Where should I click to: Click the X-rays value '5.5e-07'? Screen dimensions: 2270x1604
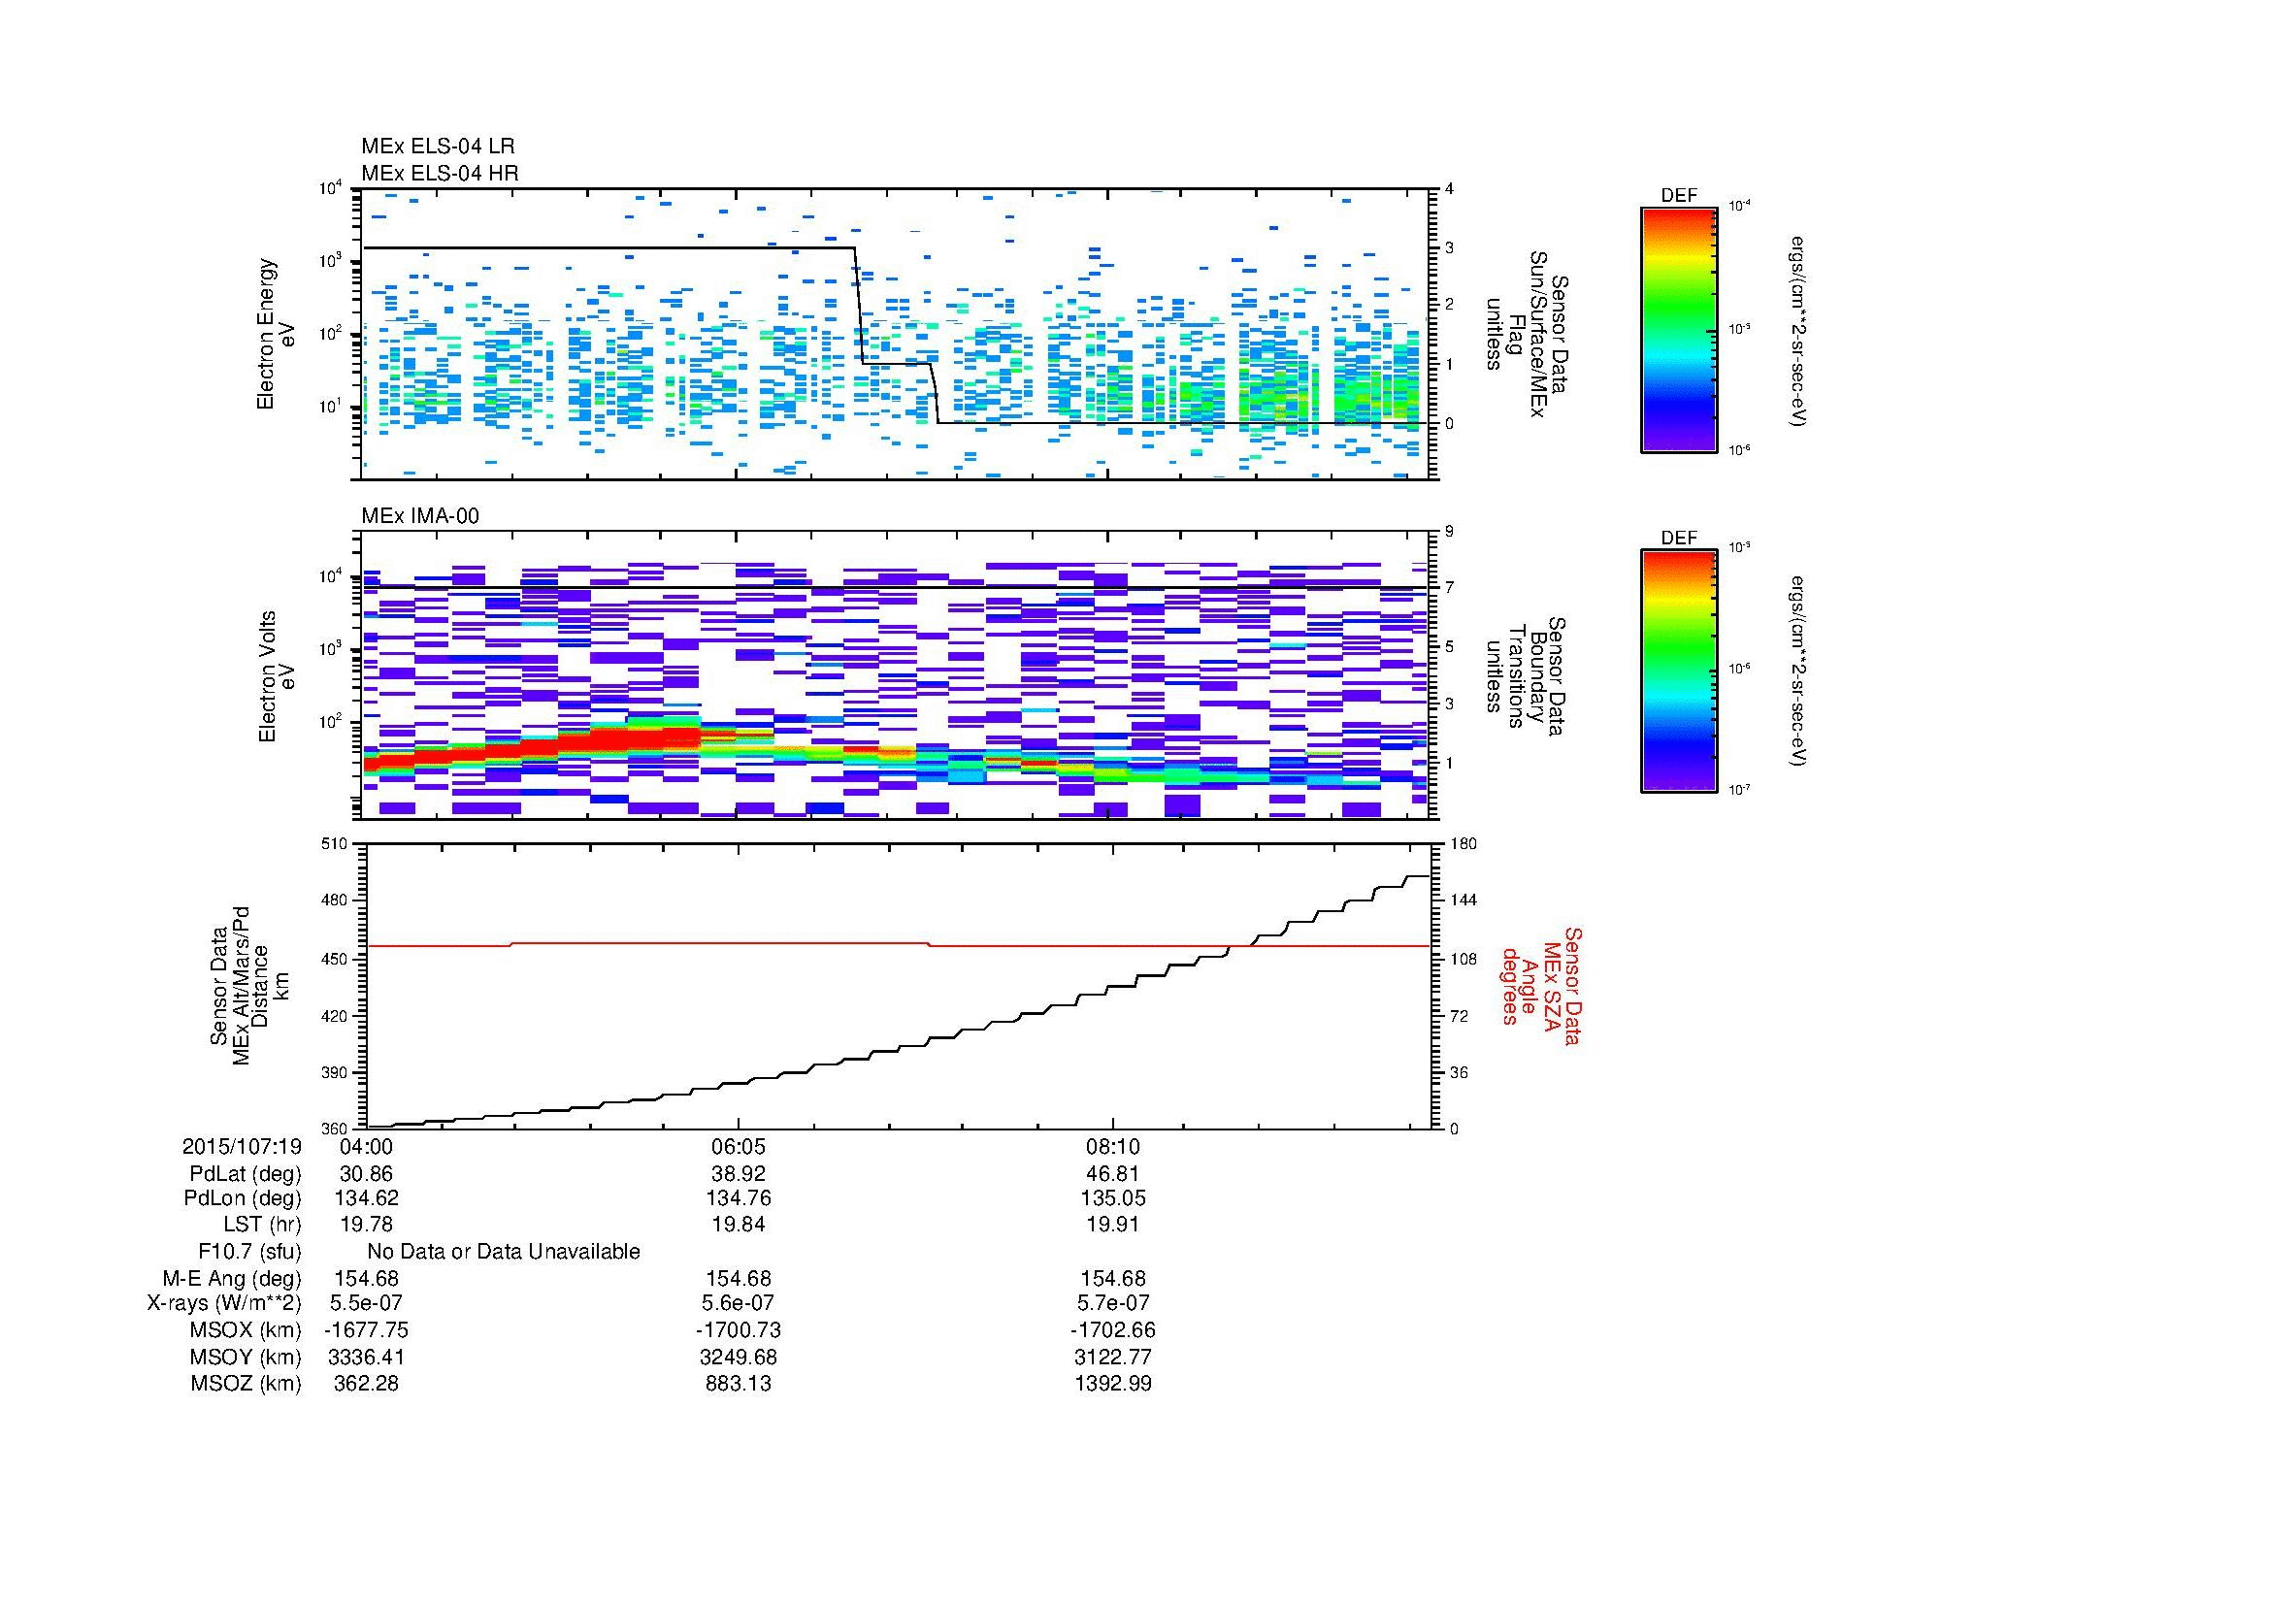366,1303
